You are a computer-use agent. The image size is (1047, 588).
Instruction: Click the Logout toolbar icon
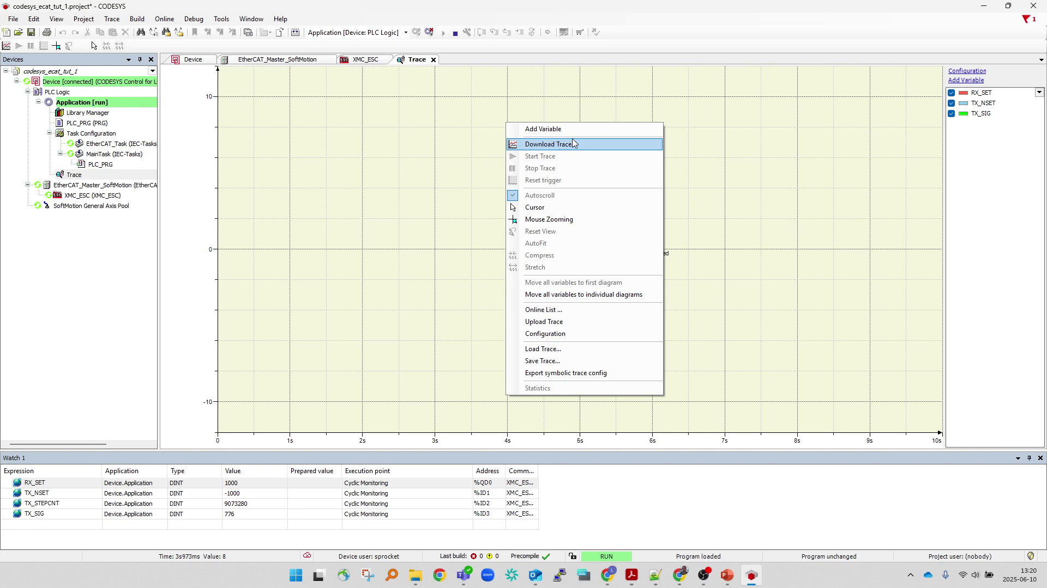click(x=429, y=33)
